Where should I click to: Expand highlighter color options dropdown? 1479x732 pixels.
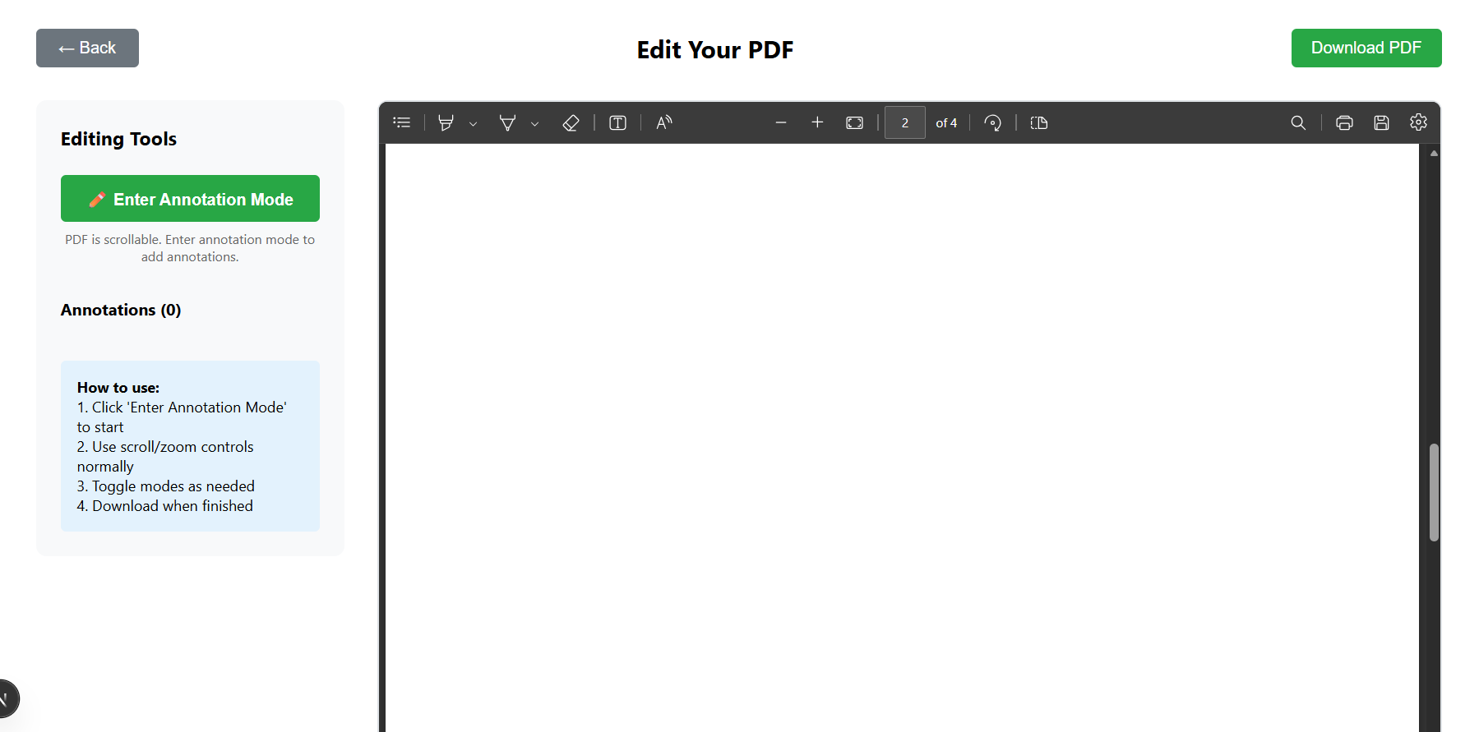pos(473,123)
